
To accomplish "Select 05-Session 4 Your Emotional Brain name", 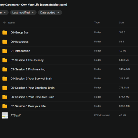I will pos(32,88).
